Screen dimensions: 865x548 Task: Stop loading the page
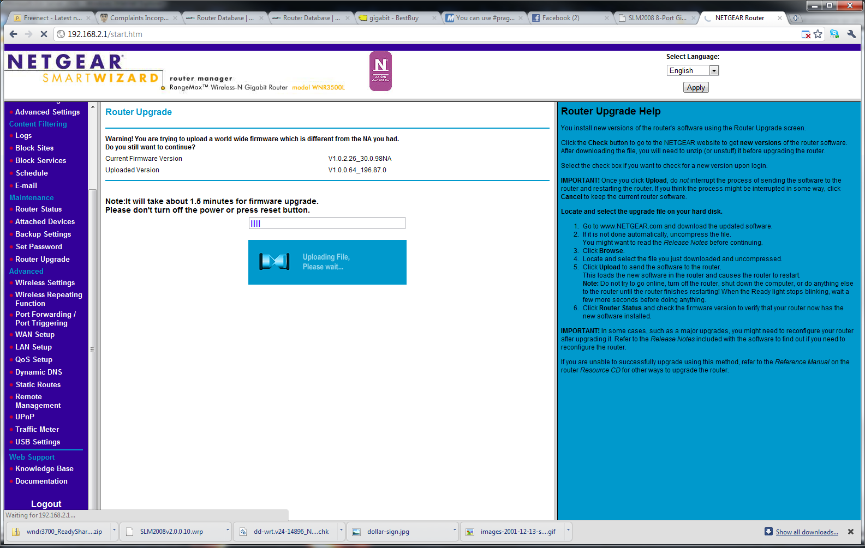[x=44, y=34]
